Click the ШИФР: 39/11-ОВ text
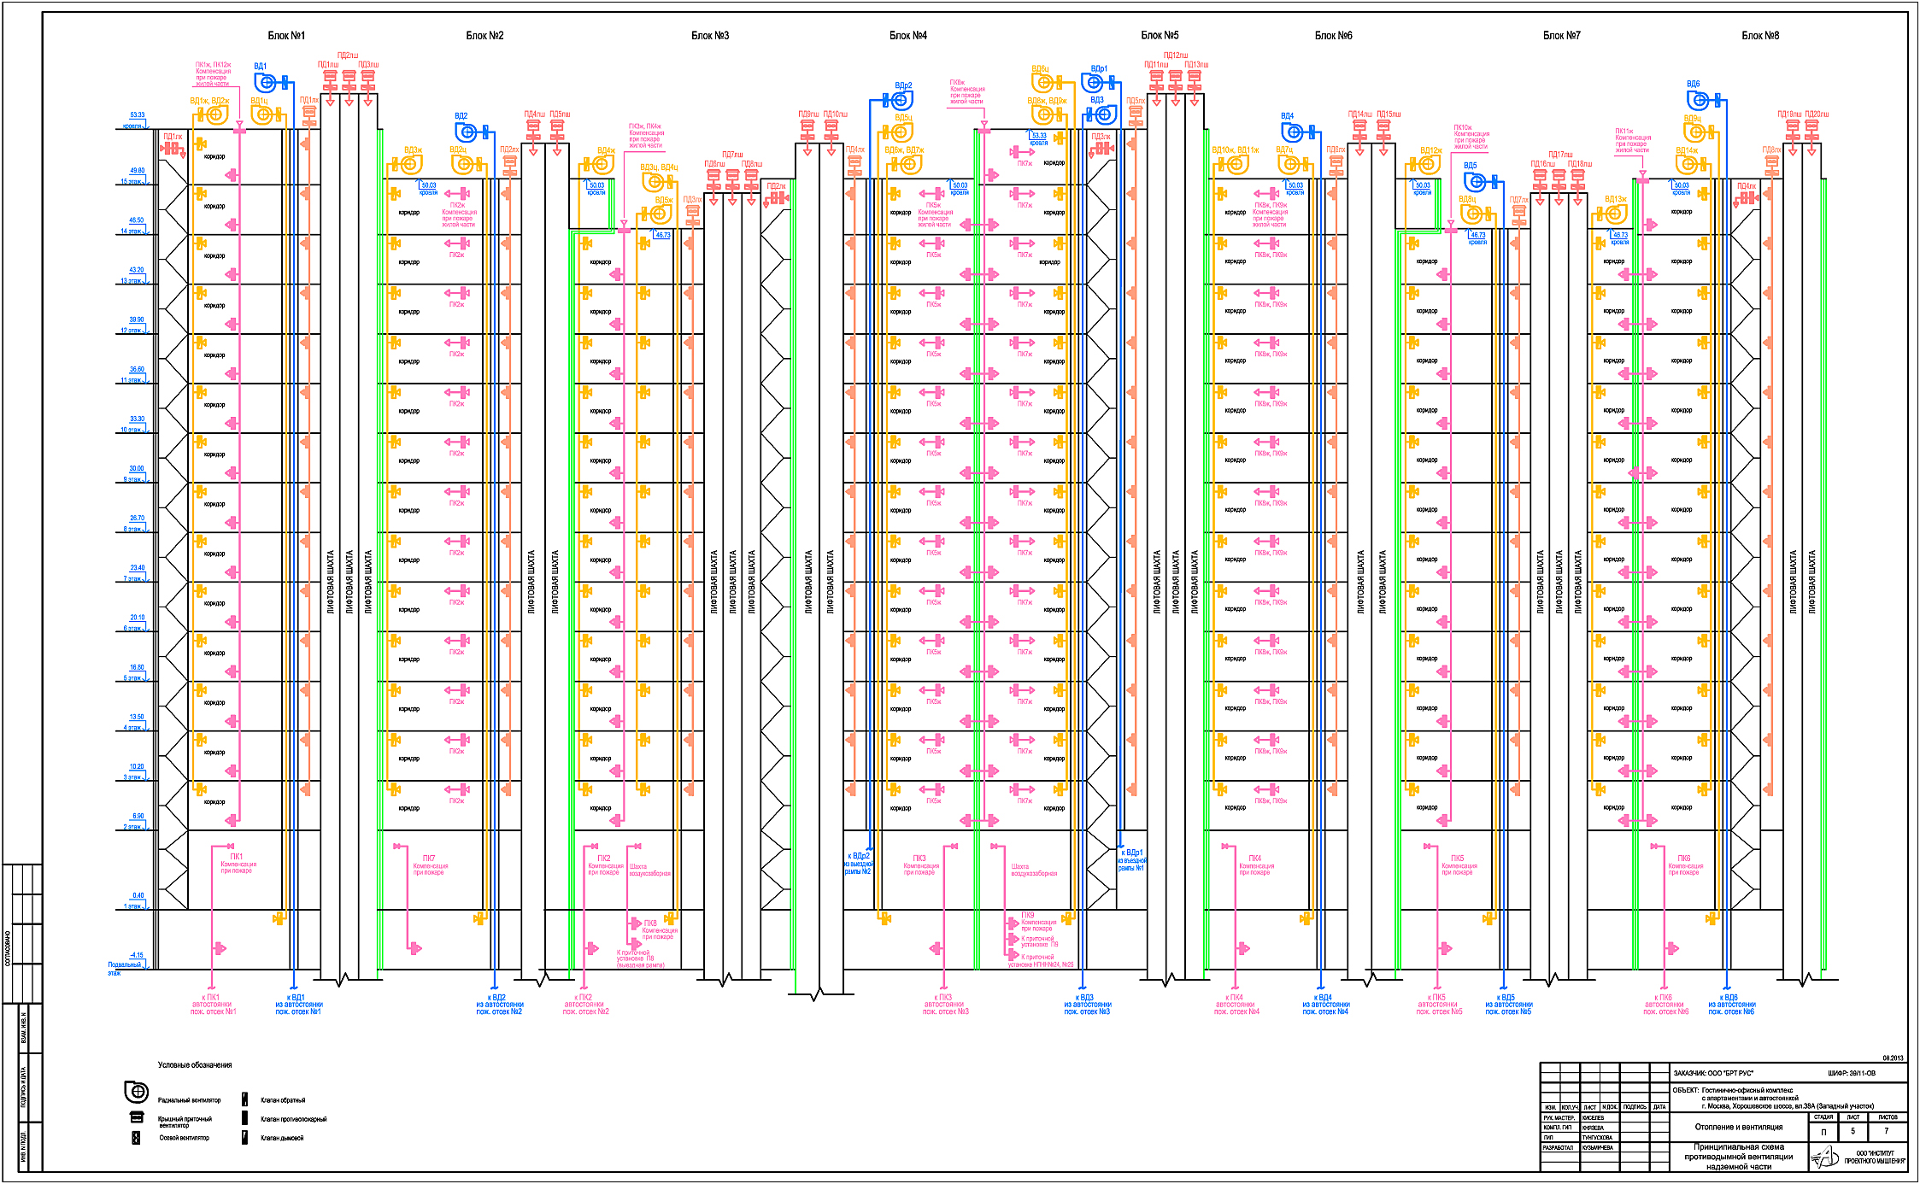The image size is (1920, 1184). 1852,1073
